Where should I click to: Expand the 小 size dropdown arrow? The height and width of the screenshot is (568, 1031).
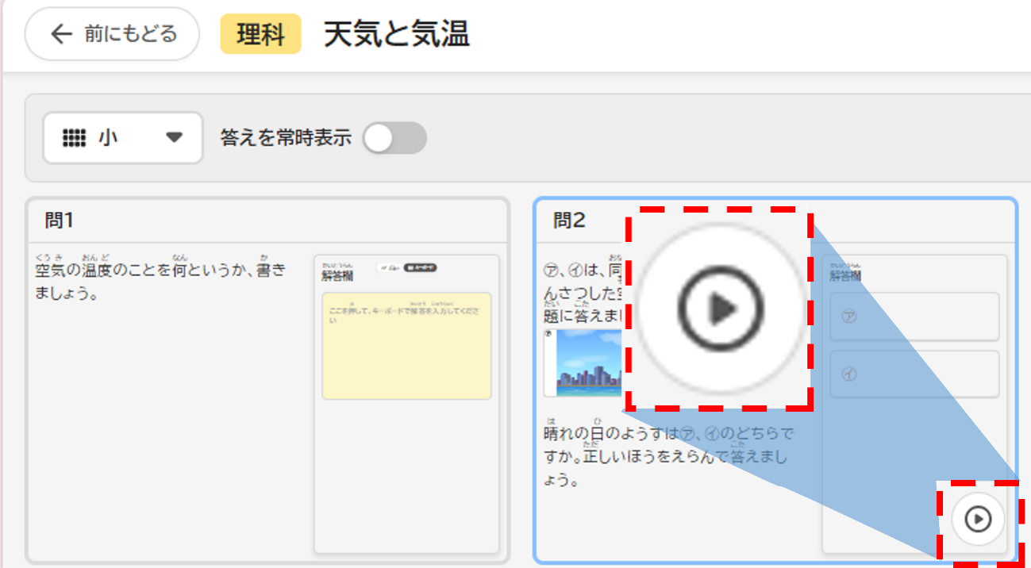174,137
